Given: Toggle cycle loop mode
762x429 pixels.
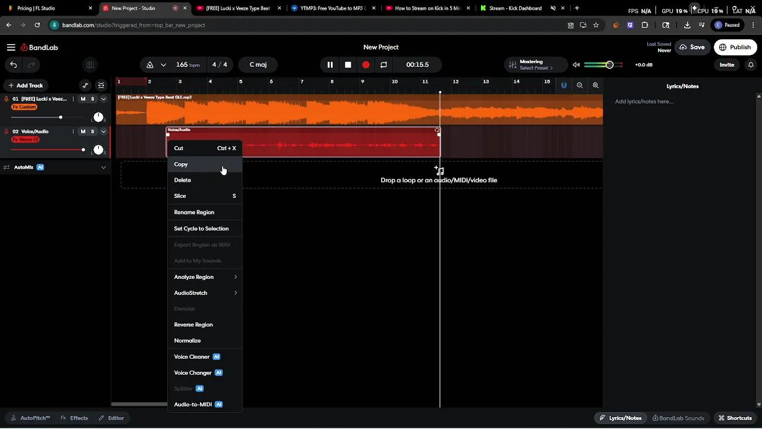Looking at the screenshot, I should pyautogui.click(x=384, y=64).
